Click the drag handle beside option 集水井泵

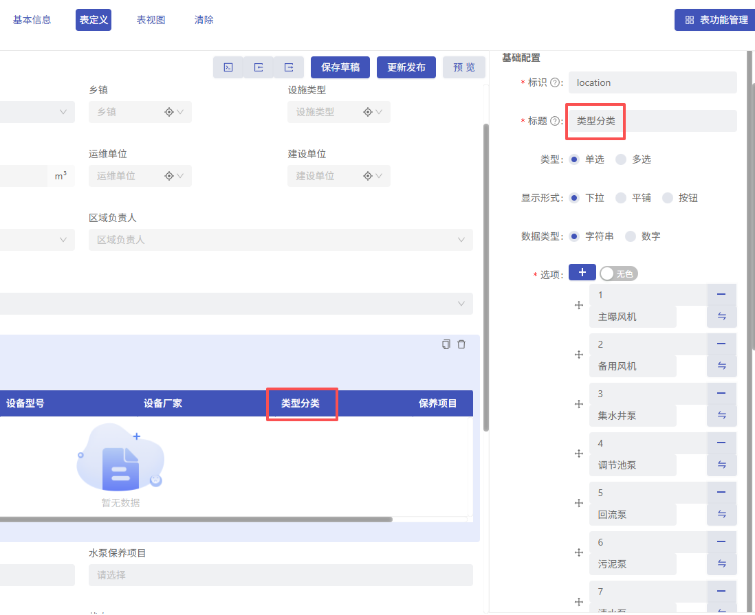pyautogui.click(x=578, y=404)
